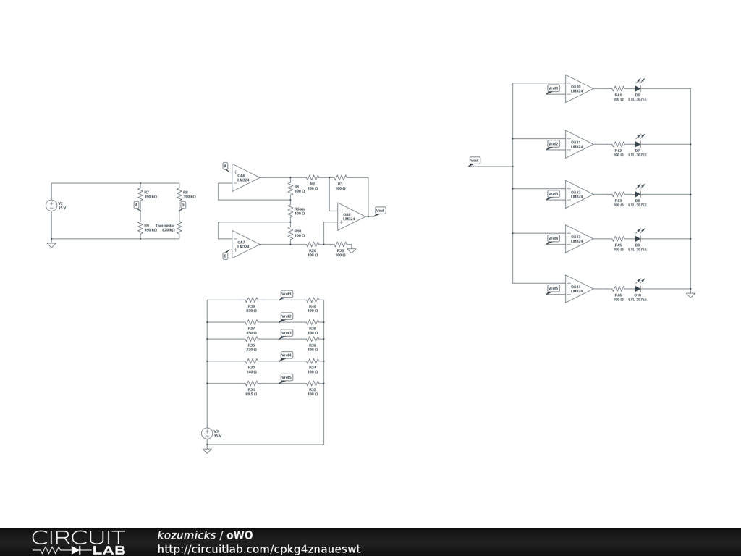This screenshot has width=741, height=556.
Task: Select node label B beside resistor R8
Action: 182,205
